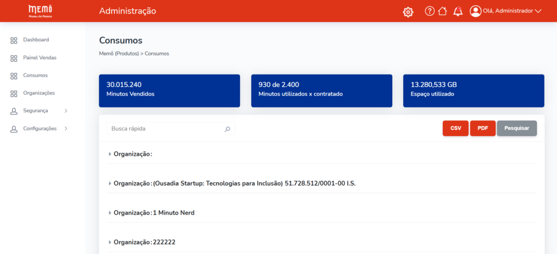This screenshot has height=254, width=557.
Task: Click the settings gear icon in header
Action: tap(408, 11)
